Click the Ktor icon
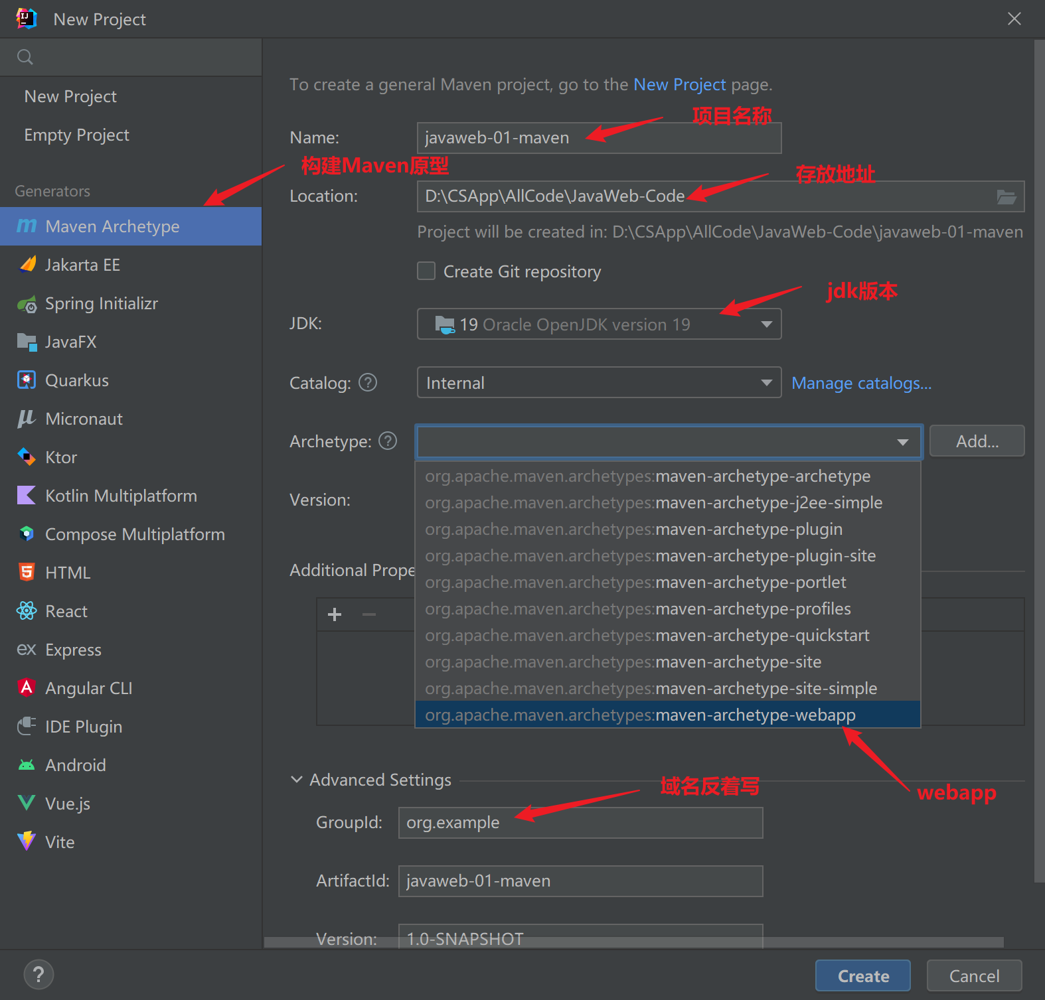Screen dimensions: 1045x1000 pos(27,457)
